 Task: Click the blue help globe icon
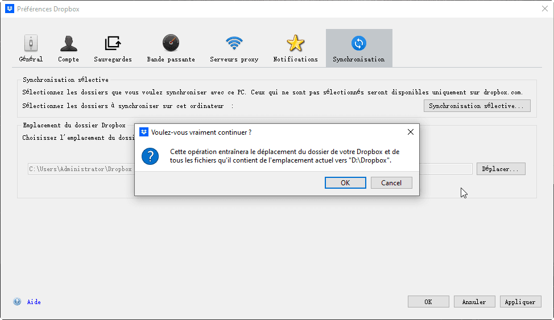(17, 302)
